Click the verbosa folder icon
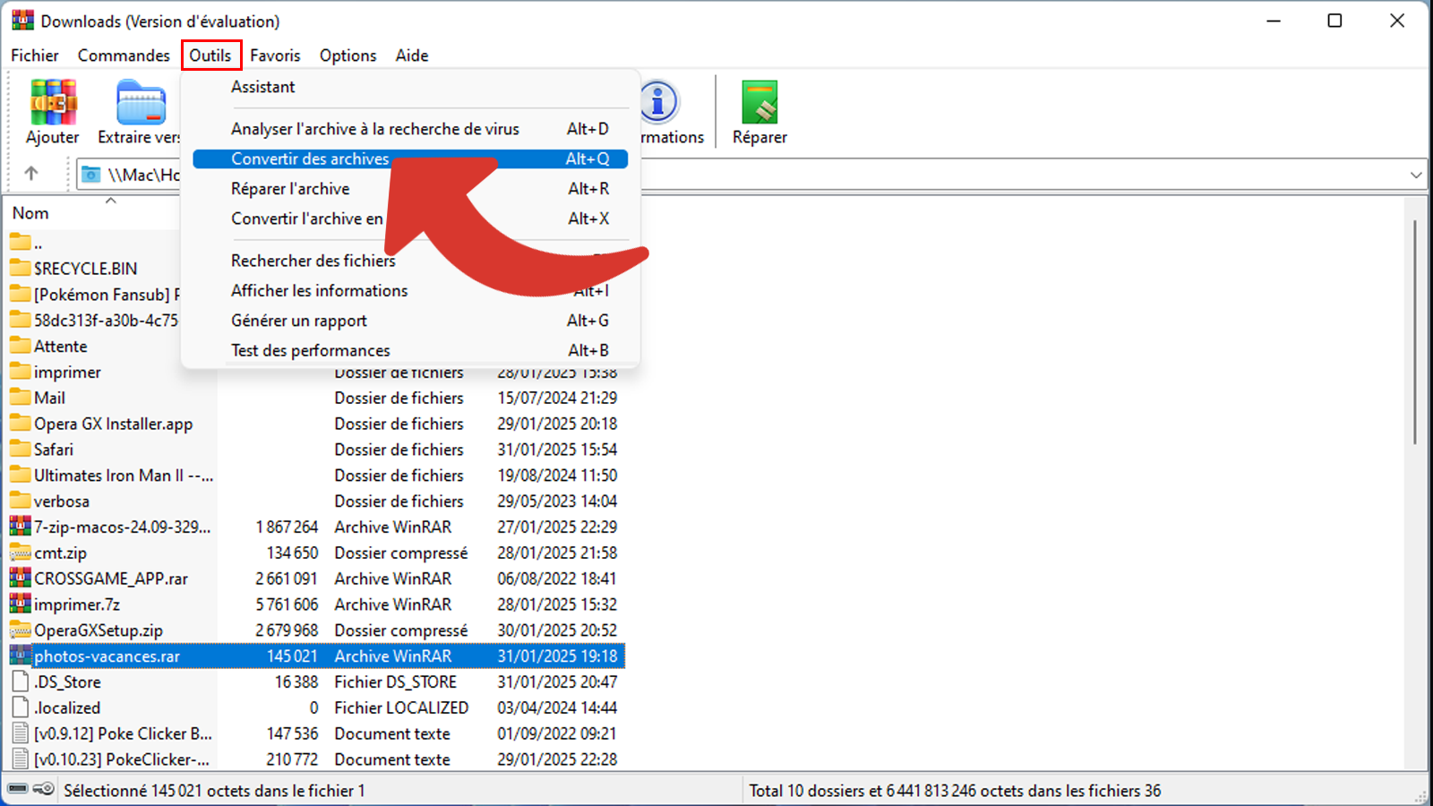This screenshot has width=1433, height=806. (20, 501)
